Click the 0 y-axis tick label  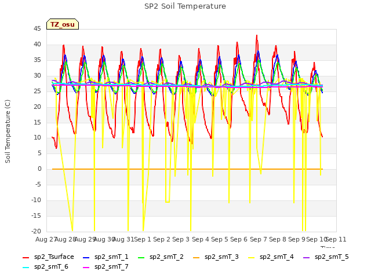[x=39, y=169]
